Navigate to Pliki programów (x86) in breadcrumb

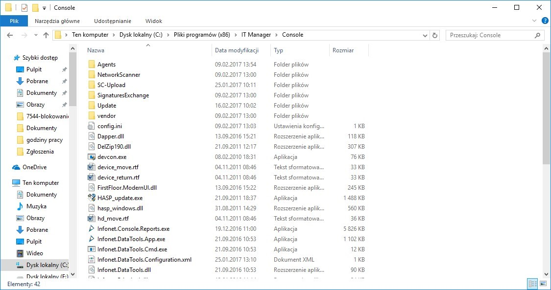tap(202, 35)
